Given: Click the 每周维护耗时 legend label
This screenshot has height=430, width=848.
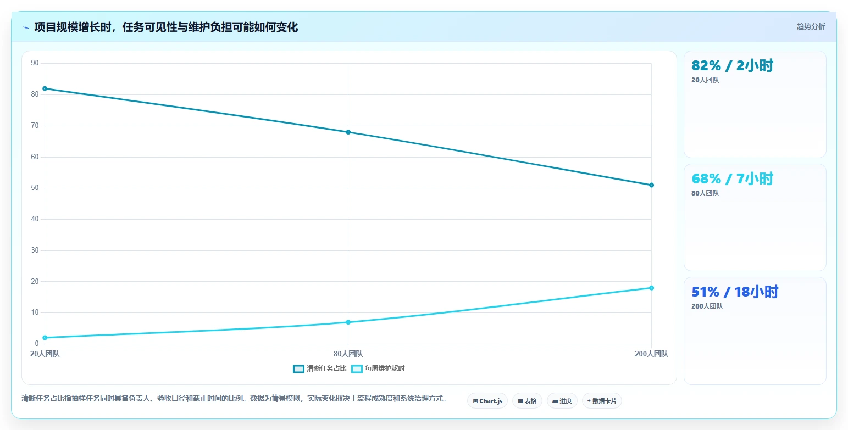Looking at the screenshot, I should coord(385,369).
